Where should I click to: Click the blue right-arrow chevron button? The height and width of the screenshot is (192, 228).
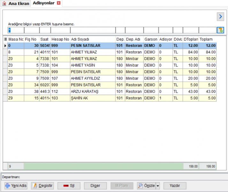[x=220, y=17]
